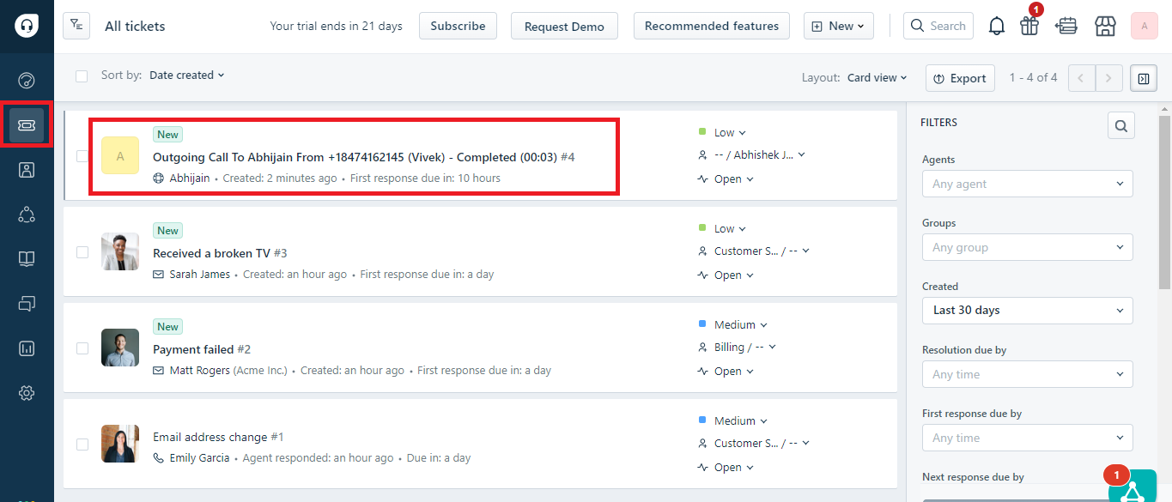This screenshot has width=1172, height=502.
Task: Select the Email address change checkbox
Action: pos(82,445)
